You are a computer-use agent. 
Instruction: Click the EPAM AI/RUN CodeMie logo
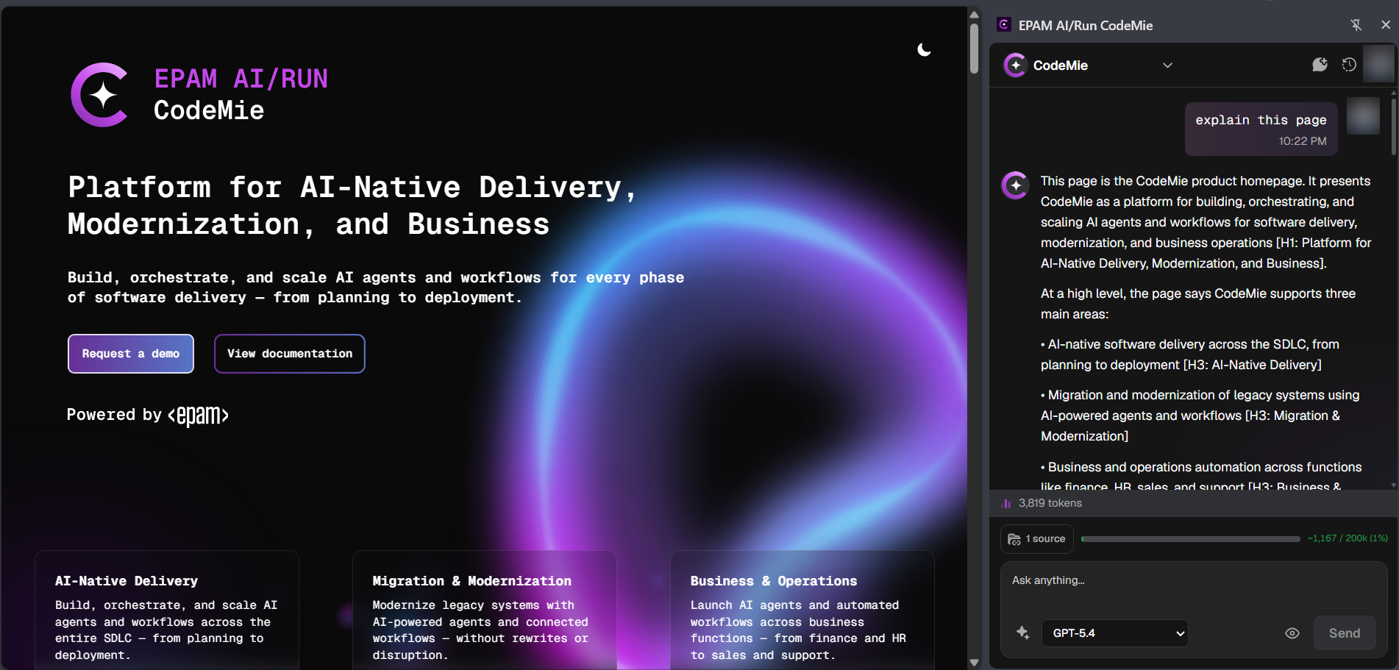(x=199, y=94)
